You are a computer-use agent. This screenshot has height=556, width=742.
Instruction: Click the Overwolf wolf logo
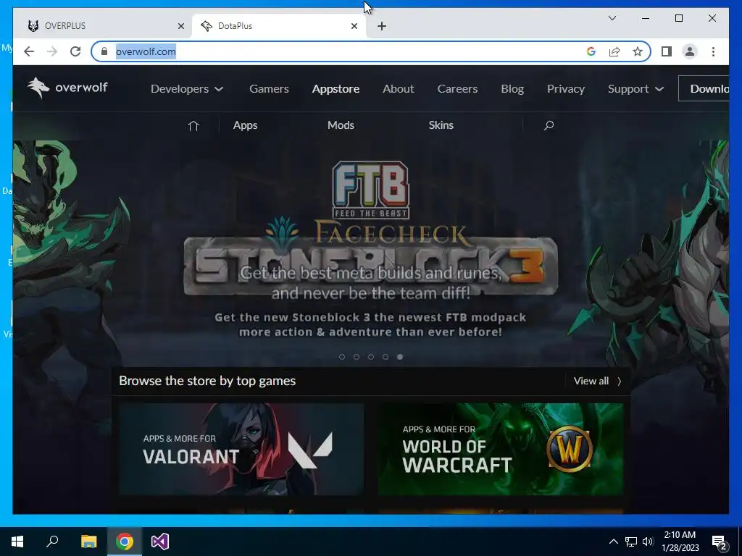(x=67, y=88)
